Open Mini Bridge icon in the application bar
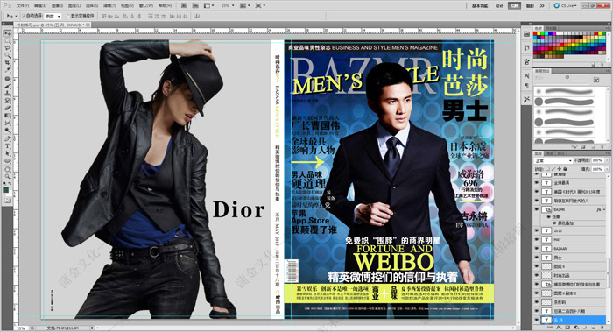This screenshot has width=613, height=332. pyautogui.click(x=195, y=5)
